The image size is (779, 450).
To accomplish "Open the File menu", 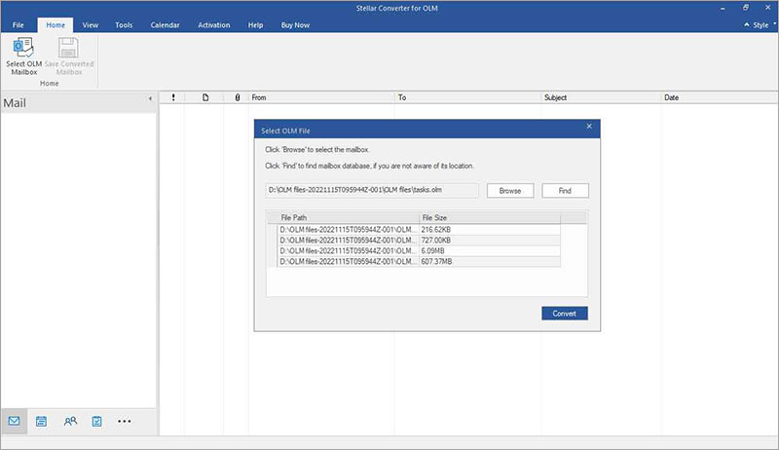I will point(18,24).
